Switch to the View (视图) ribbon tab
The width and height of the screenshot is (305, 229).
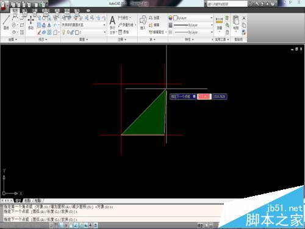pyautogui.click(x=57, y=10)
